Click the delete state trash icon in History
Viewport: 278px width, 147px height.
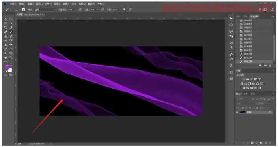tap(270, 66)
